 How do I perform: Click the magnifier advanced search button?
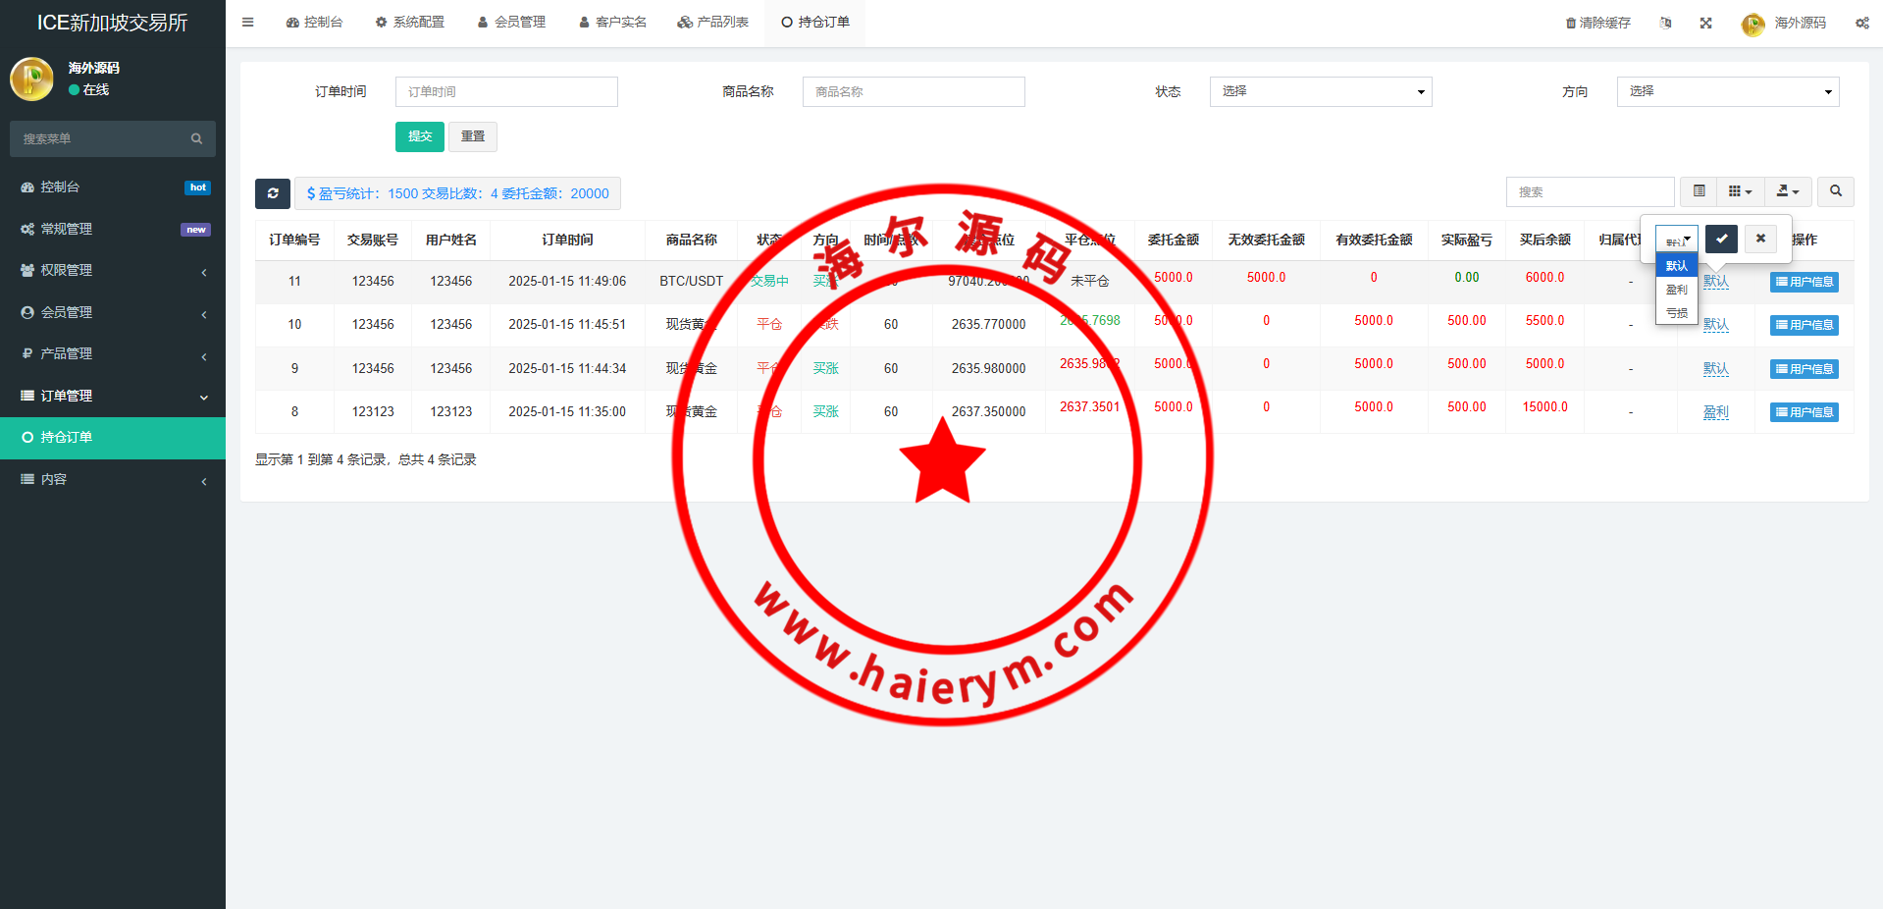[1835, 191]
